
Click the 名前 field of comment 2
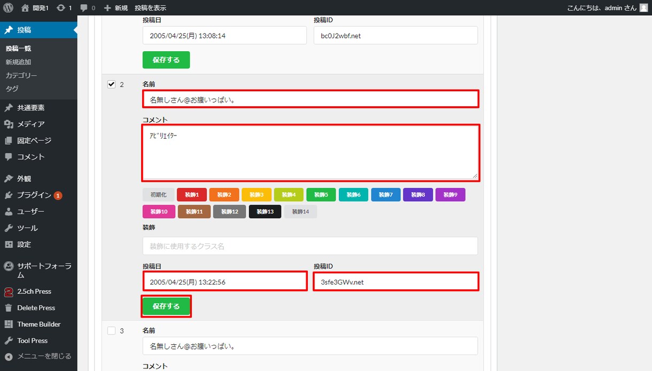310,99
